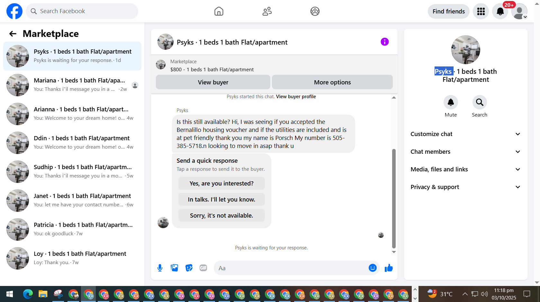Click the large listing photo in the right panel
Screen dimensions: 540x302
click(466, 50)
